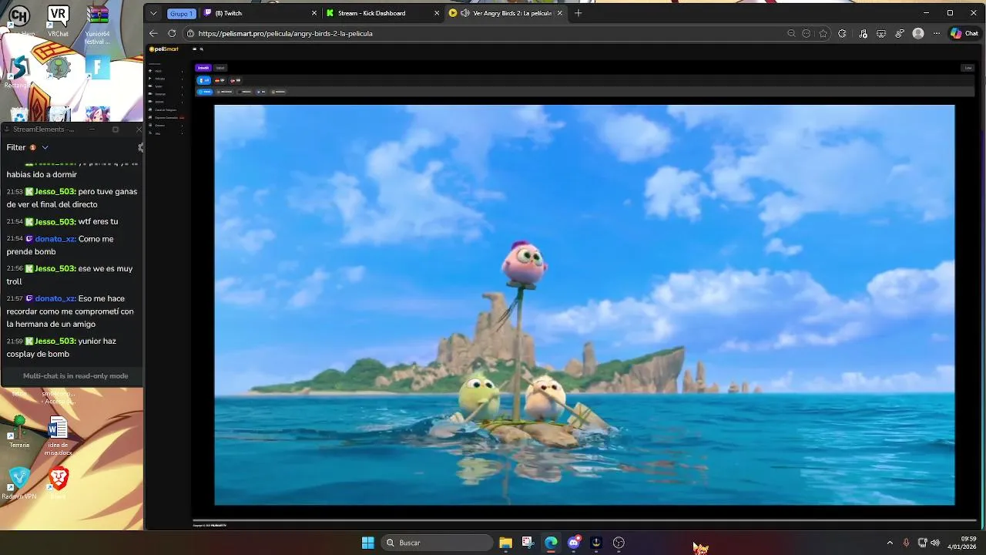Show hidden system tray icons
Viewport: 986px width, 555px height.
pyautogui.click(x=890, y=543)
